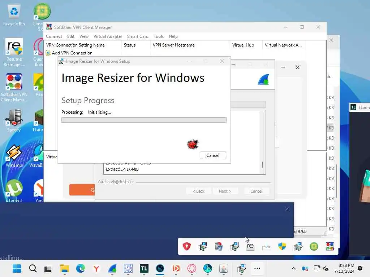The width and height of the screenshot is (370, 277).
Task: Open the Smart Card menu
Action: (x=138, y=36)
